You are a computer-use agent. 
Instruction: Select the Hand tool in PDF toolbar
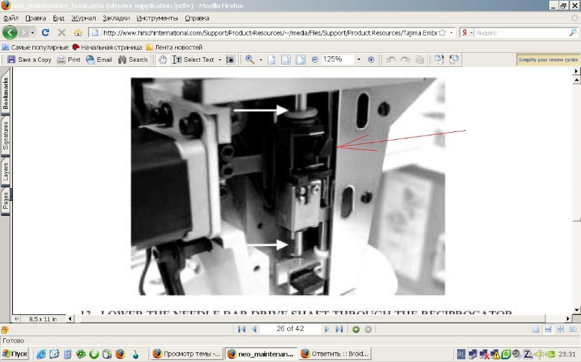(163, 59)
